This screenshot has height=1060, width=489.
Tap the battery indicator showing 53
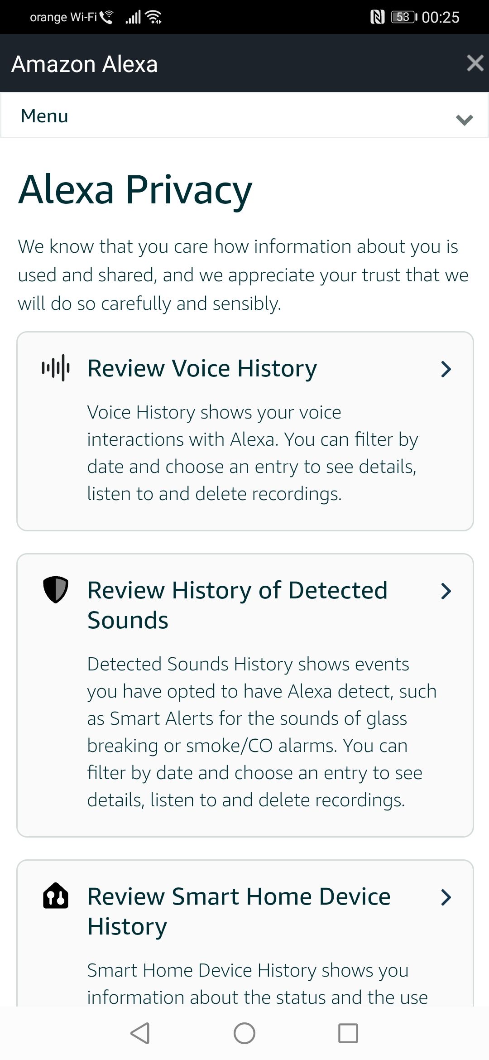403,16
